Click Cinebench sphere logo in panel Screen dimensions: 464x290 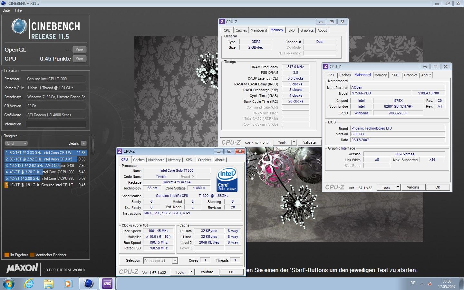pyautogui.click(x=19, y=27)
